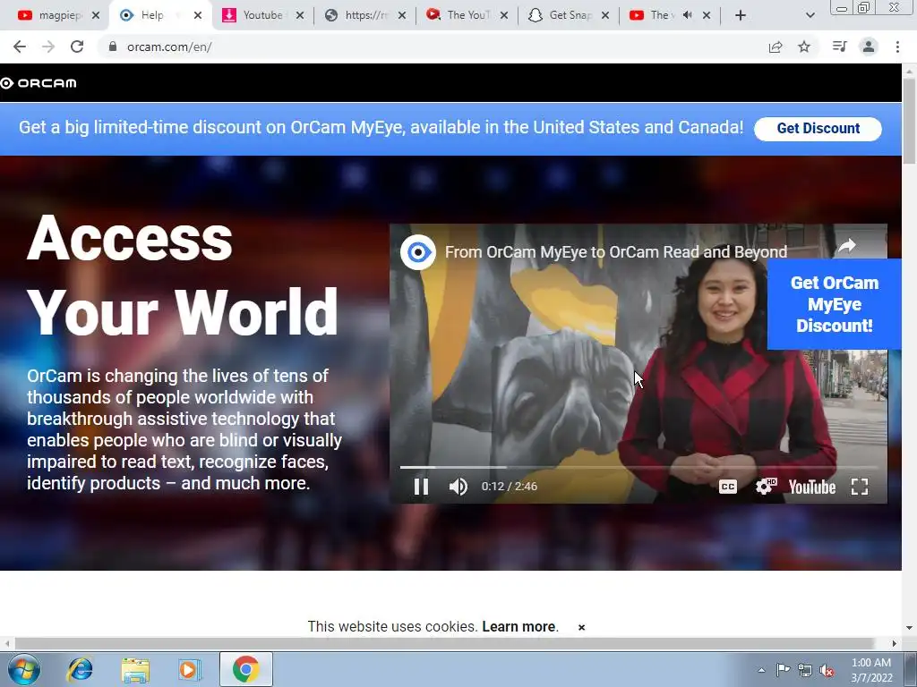The width and height of the screenshot is (917, 687).
Task: Close the Get Snap tab
Action: coord(605,15)
